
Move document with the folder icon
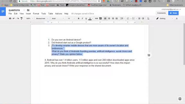[28, 10]
